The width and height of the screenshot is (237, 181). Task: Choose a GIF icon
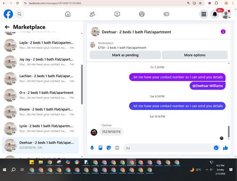click(x=117, y=148)
